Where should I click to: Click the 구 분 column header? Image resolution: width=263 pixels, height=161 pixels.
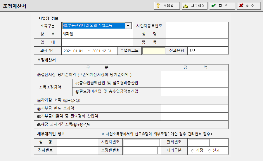point(97,67)
